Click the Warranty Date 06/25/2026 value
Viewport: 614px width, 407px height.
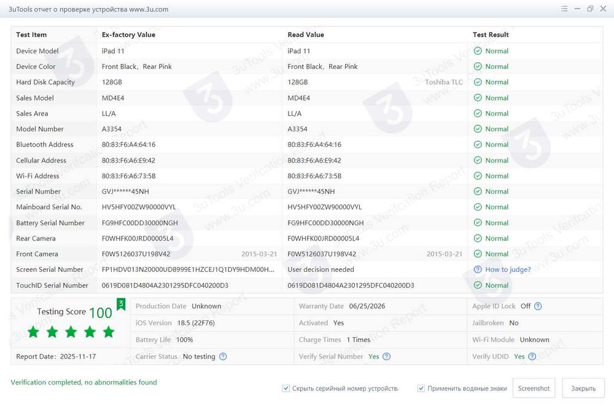click(367, 306)
